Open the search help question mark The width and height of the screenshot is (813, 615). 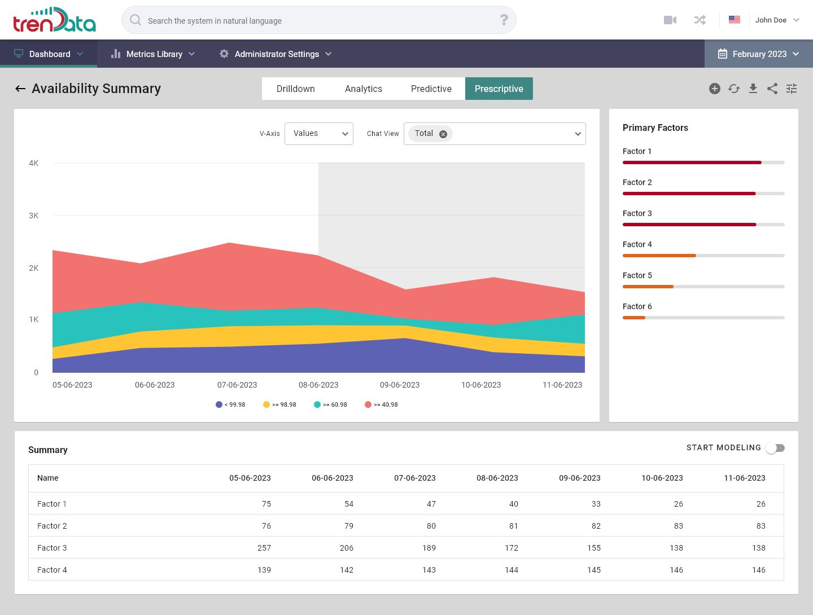(x=504, y=20)
